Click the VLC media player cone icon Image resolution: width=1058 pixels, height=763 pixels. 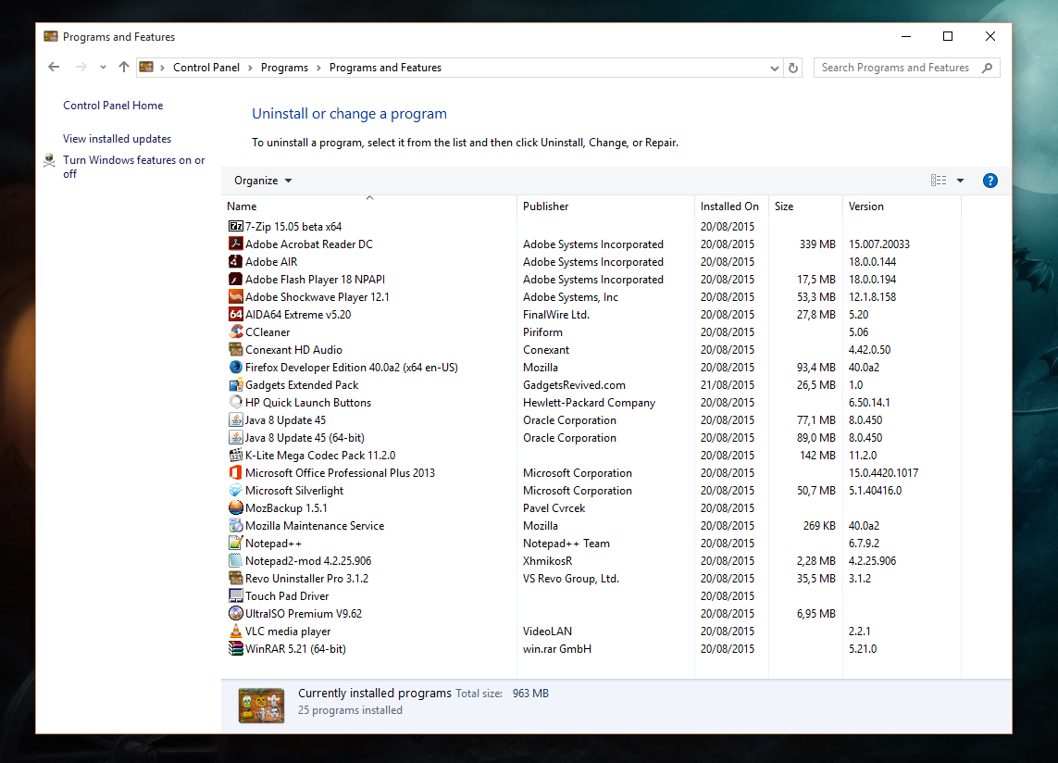pyautogui.click(x=235, y=631)
